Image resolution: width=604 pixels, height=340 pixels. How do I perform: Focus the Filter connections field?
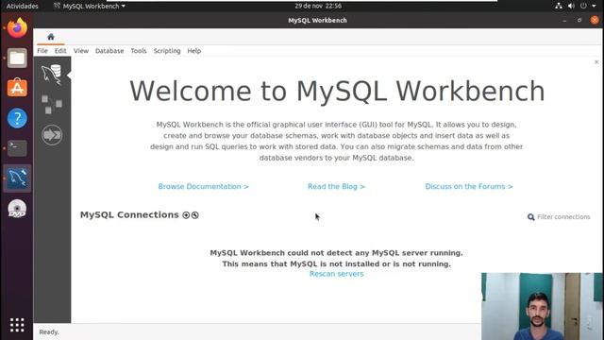pyautogui.click(x=563, y=217)
